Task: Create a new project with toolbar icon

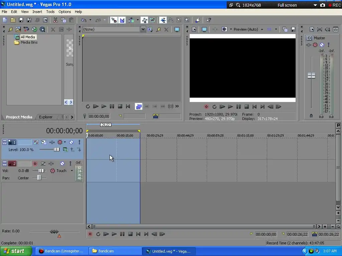Action: (5, 20)
